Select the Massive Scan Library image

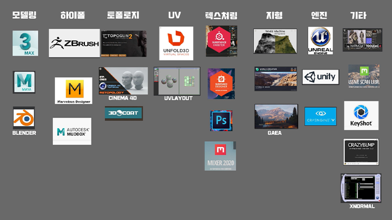[x=364, y=76]
